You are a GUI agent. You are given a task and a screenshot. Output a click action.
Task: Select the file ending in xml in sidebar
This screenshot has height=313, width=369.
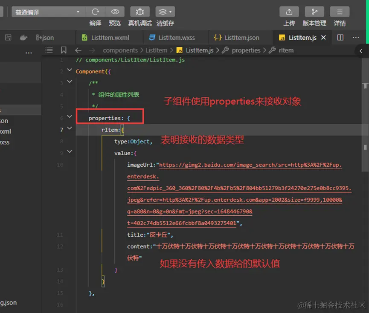(6, 131)
